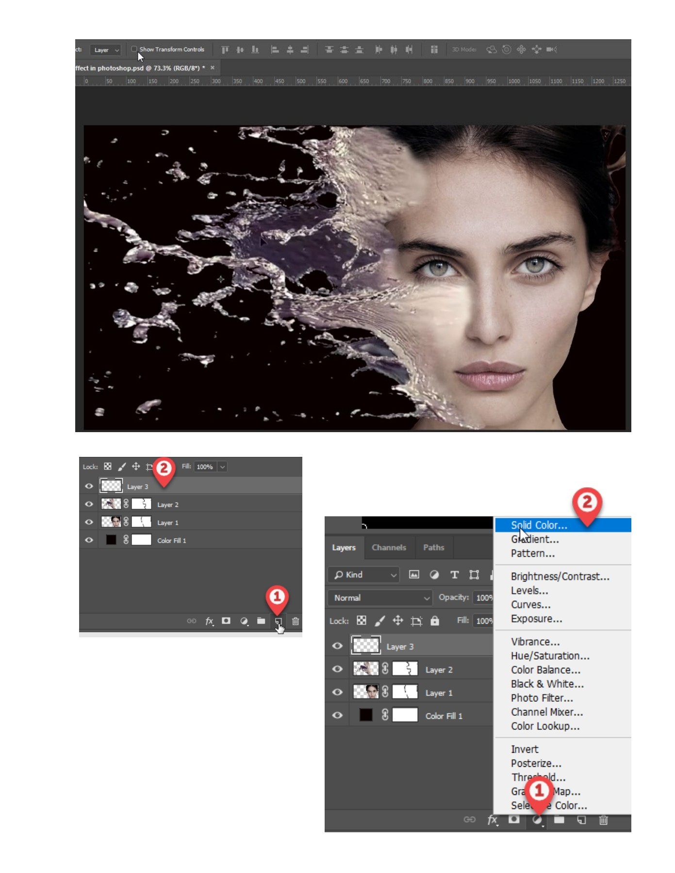
Task: Choose Solid Color from the menu
Action: tap(539, 525)
